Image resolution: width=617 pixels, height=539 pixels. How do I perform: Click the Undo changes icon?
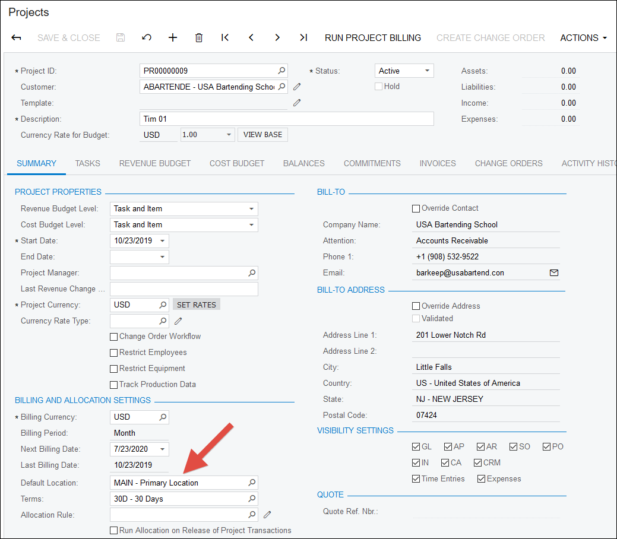(x=146, y=37)
